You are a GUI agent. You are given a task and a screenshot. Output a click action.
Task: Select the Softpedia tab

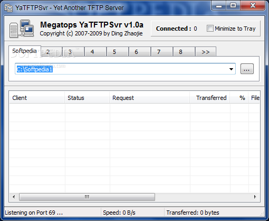(x=25, y=51)
